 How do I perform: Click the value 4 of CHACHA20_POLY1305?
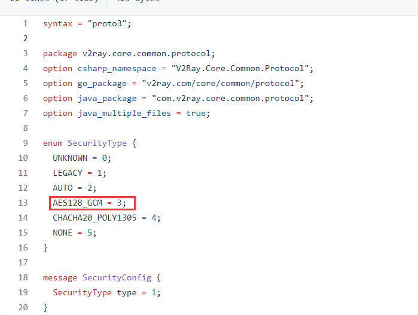154,218
